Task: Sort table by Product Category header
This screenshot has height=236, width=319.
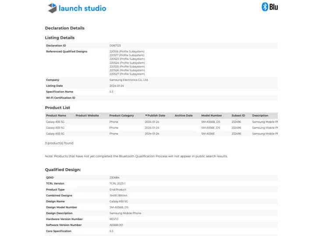Action: click(121, 115)
